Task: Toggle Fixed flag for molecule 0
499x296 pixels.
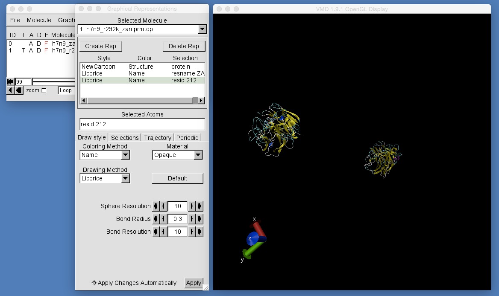Action: (x=46, y=44)
